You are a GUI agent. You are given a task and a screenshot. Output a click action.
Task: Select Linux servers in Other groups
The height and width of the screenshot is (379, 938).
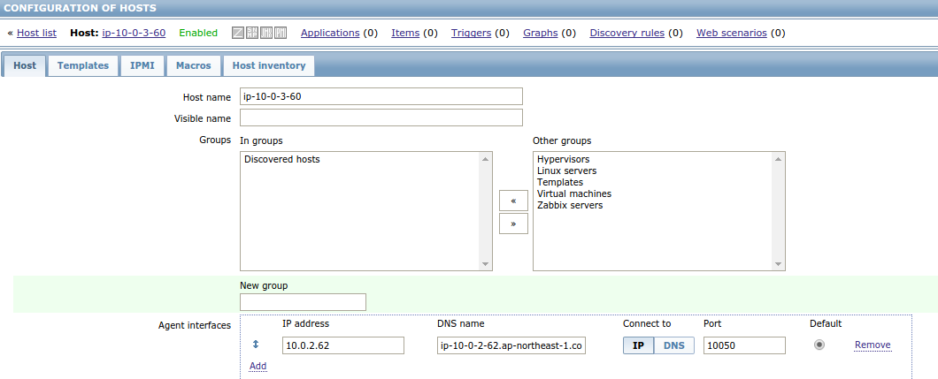[x=566, y=171]
